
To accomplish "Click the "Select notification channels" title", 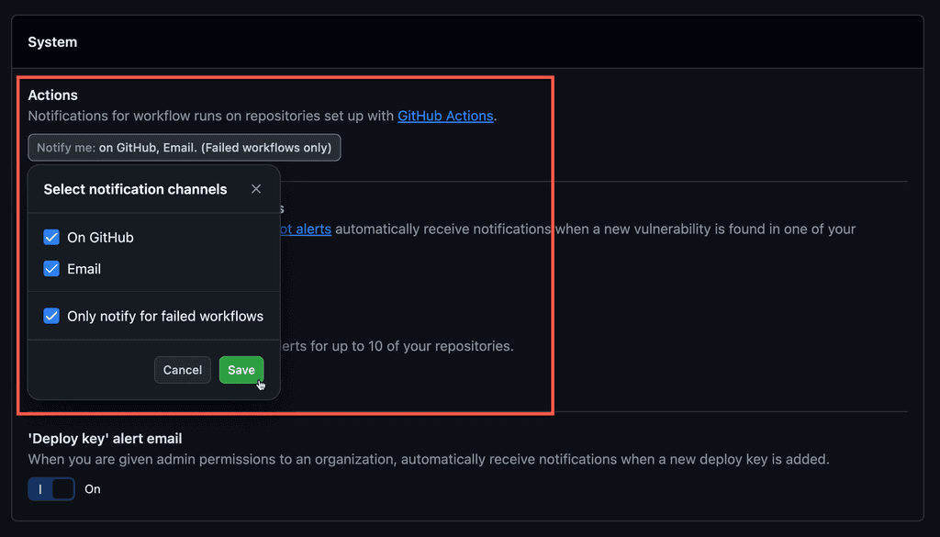I will (135, 189).
